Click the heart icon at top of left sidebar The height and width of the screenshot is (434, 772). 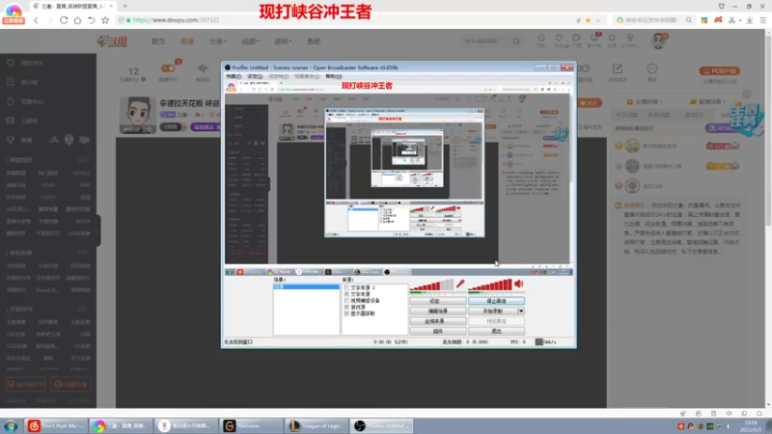pos(11,63)
